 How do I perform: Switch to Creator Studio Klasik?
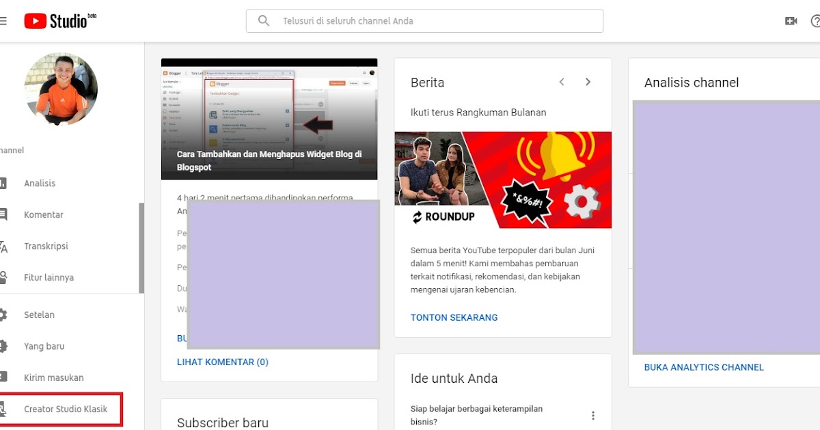point(66,410)
